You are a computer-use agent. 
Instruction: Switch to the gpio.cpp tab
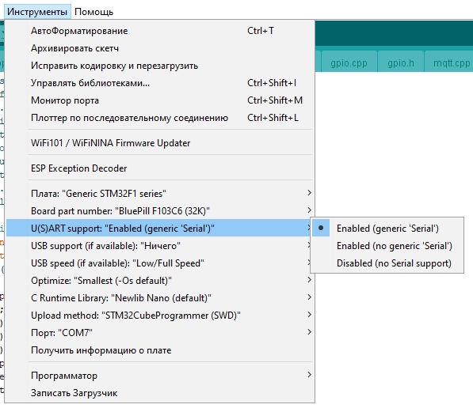coord(349,63)
